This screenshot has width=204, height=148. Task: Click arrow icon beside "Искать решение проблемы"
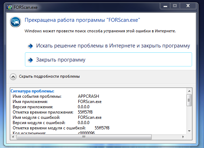click(31, 46)
